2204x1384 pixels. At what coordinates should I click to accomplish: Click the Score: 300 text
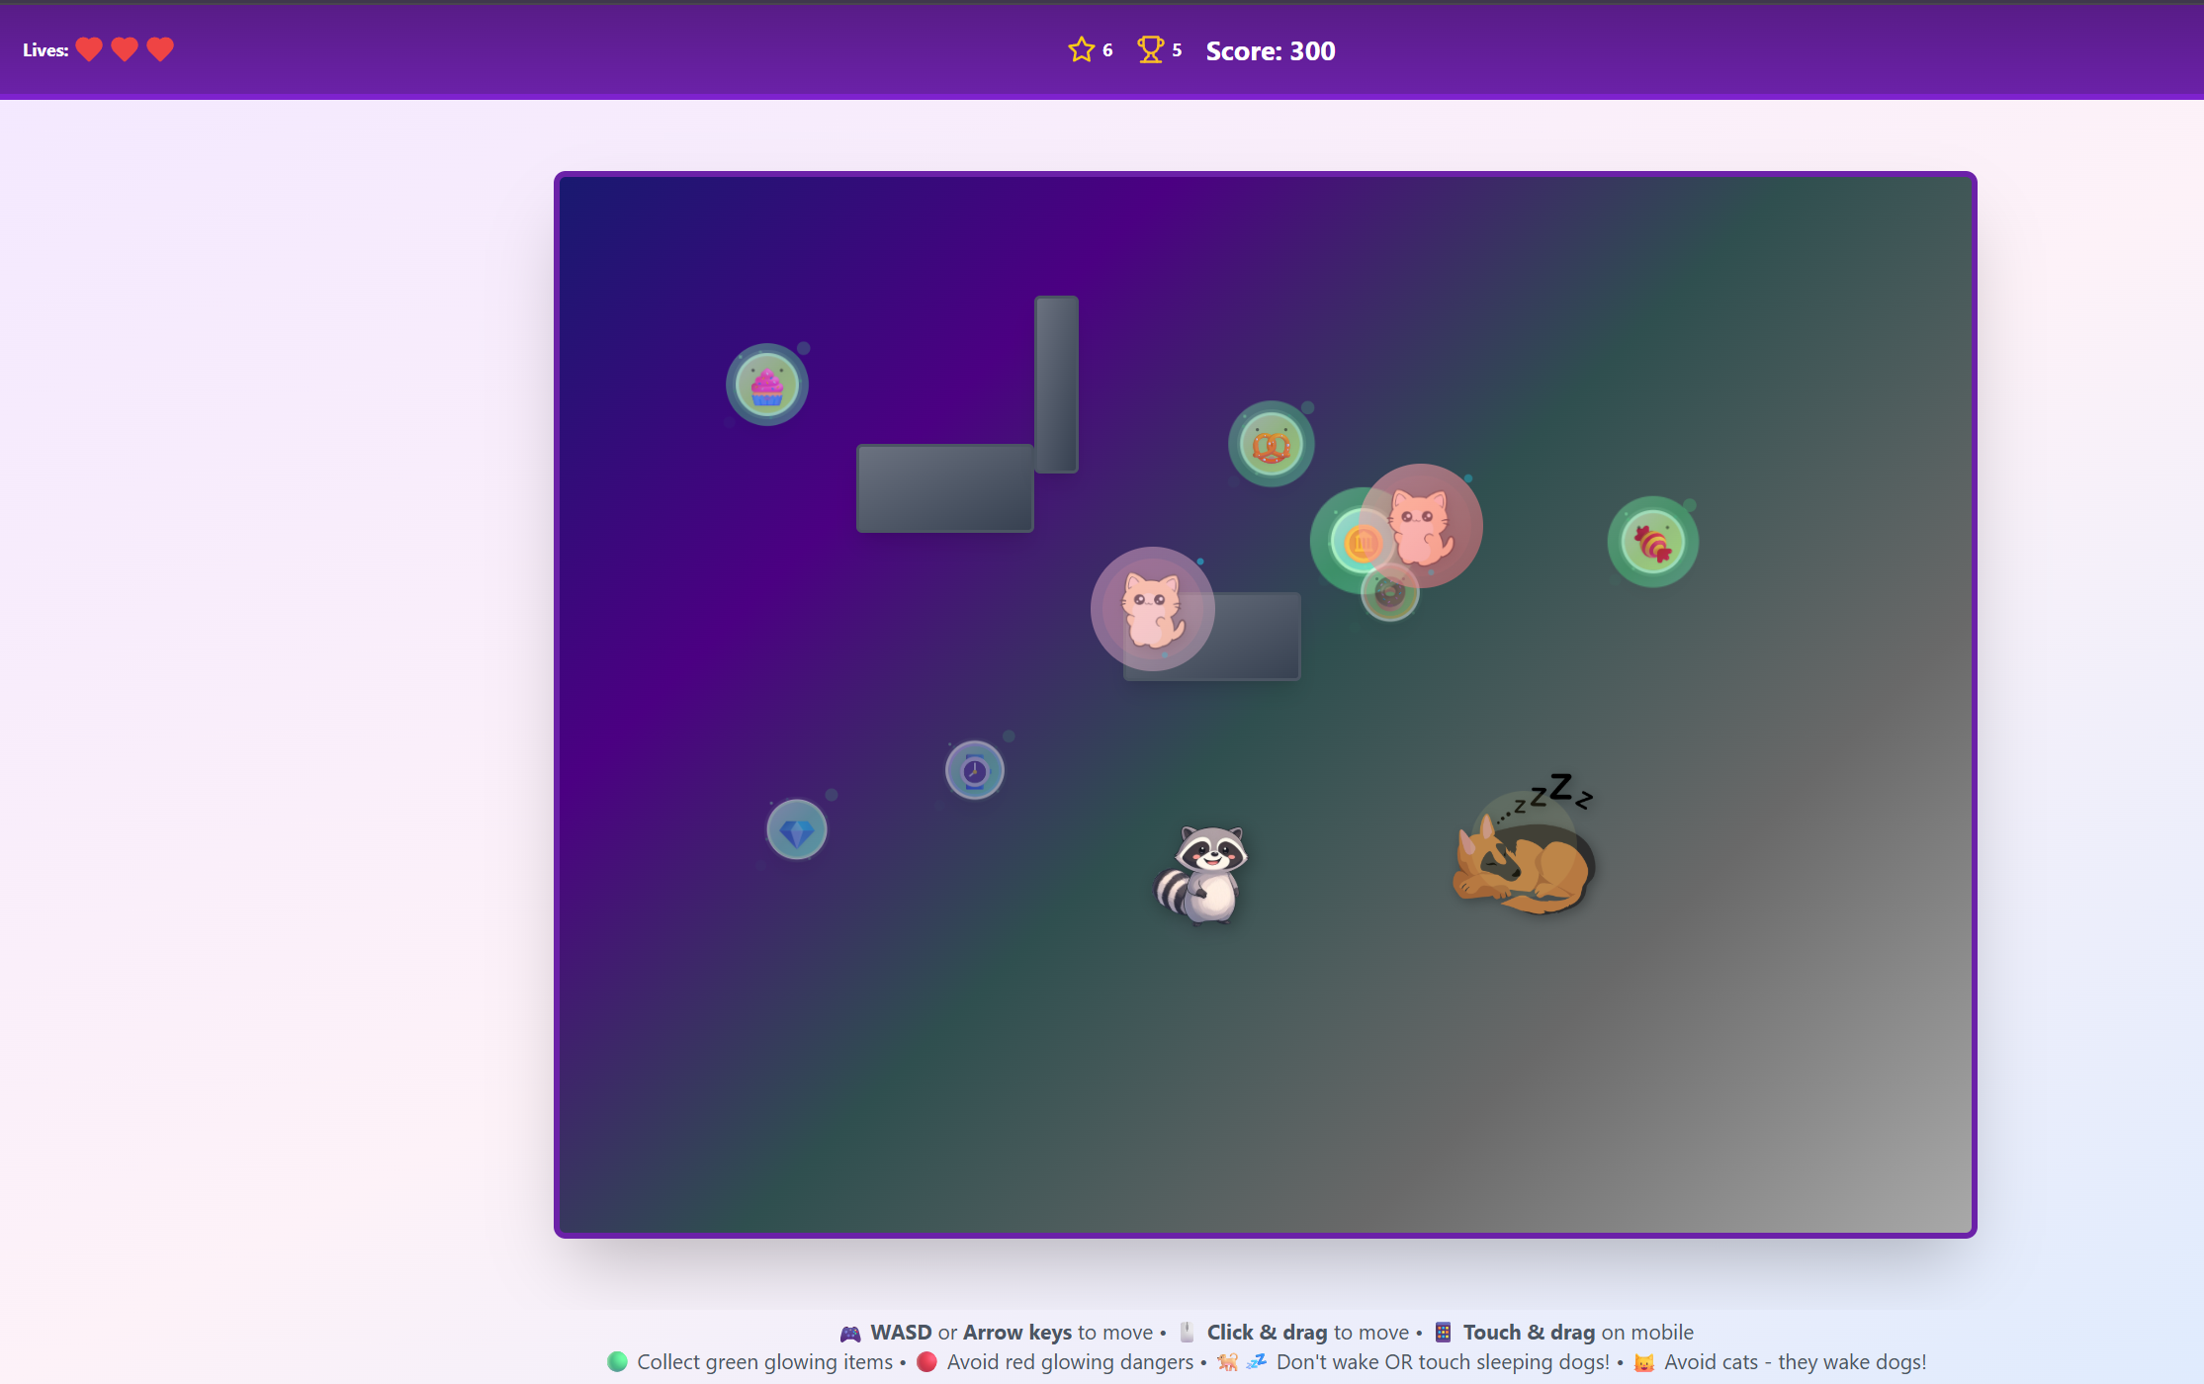coord(1270,51)
